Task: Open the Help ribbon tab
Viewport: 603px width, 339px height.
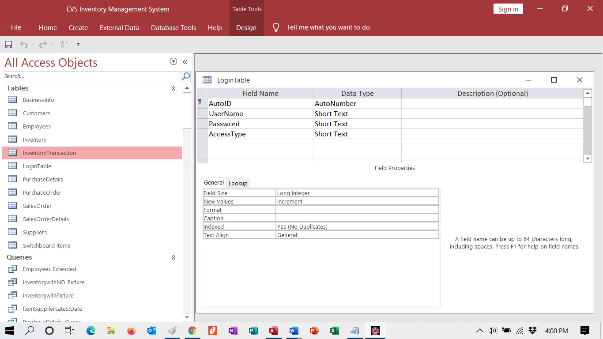Action: [215, 27]
